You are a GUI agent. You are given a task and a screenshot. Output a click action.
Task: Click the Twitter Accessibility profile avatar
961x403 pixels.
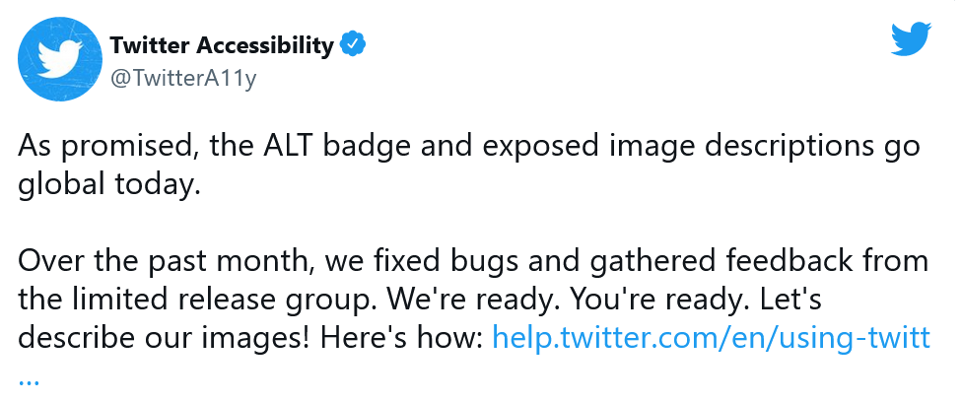coord(61,59)
